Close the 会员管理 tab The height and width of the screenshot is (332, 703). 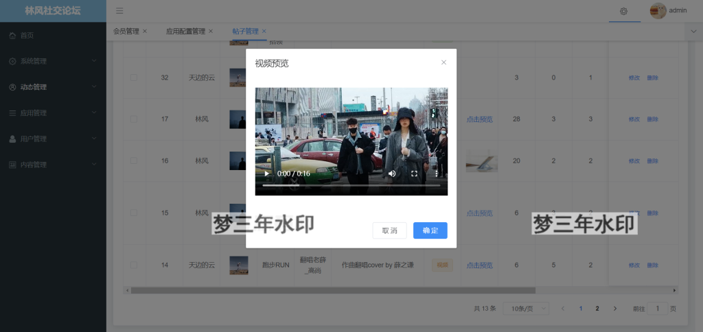coord(145,31)
